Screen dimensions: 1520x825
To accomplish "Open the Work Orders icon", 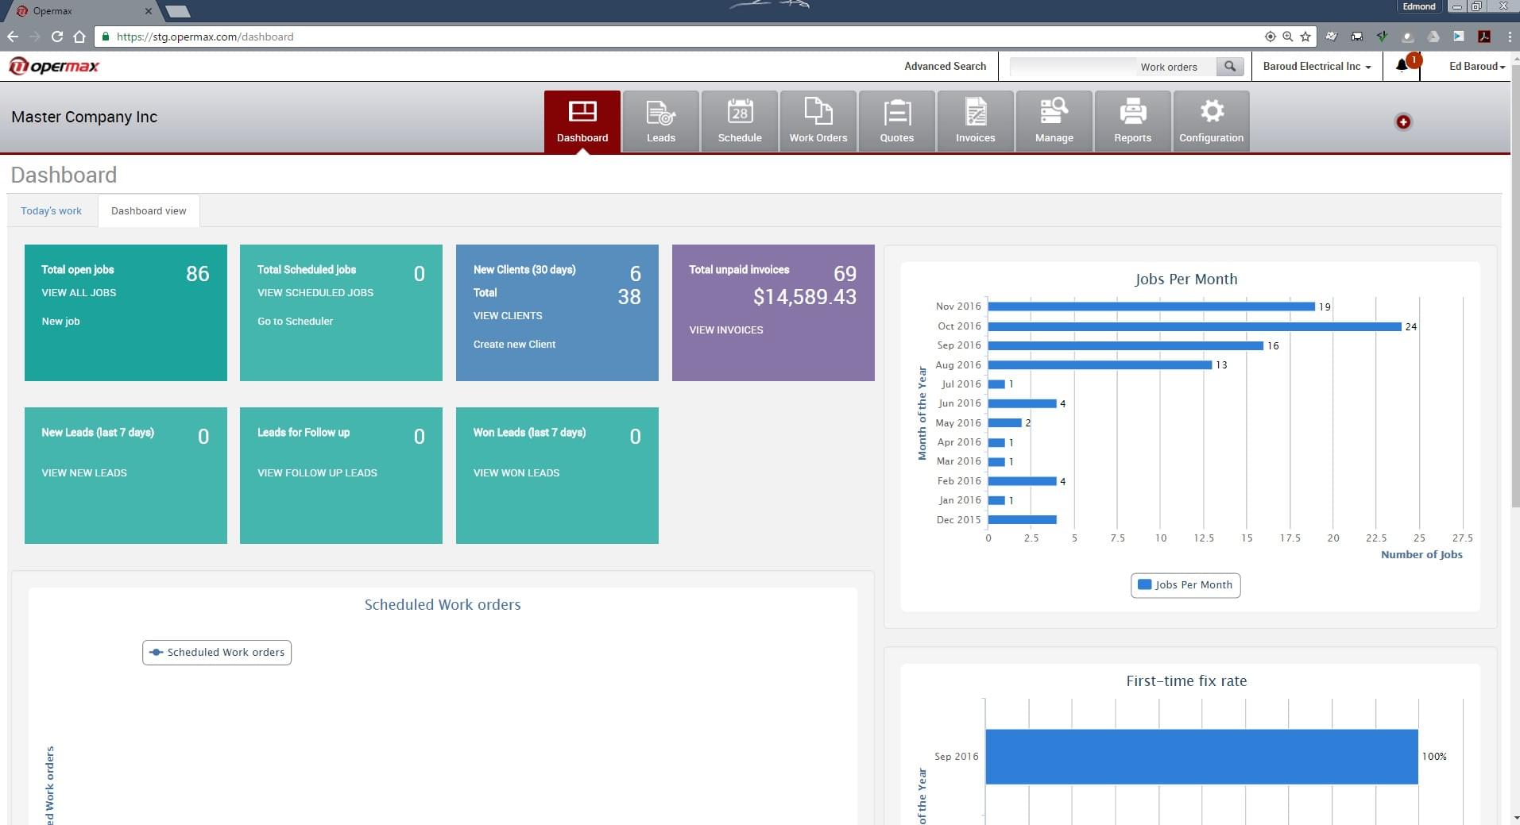I will point(818,121).
